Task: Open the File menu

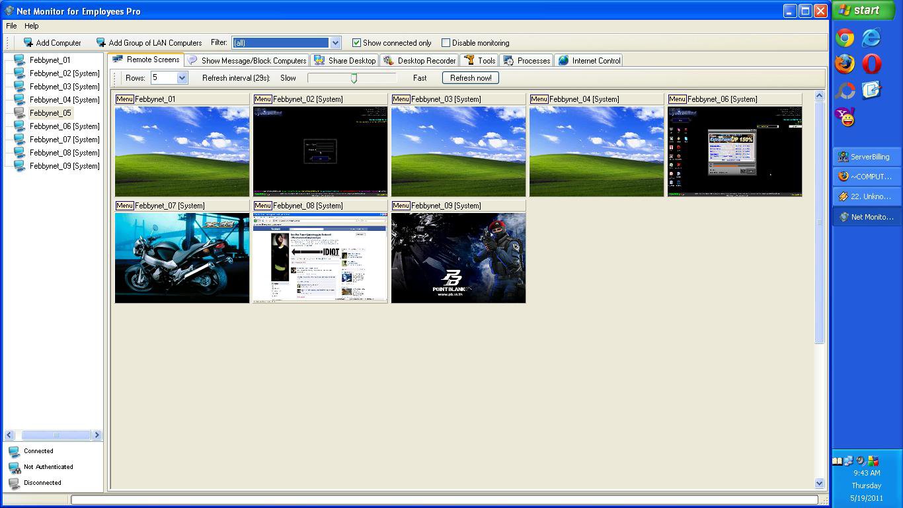Action: point(11,26)
